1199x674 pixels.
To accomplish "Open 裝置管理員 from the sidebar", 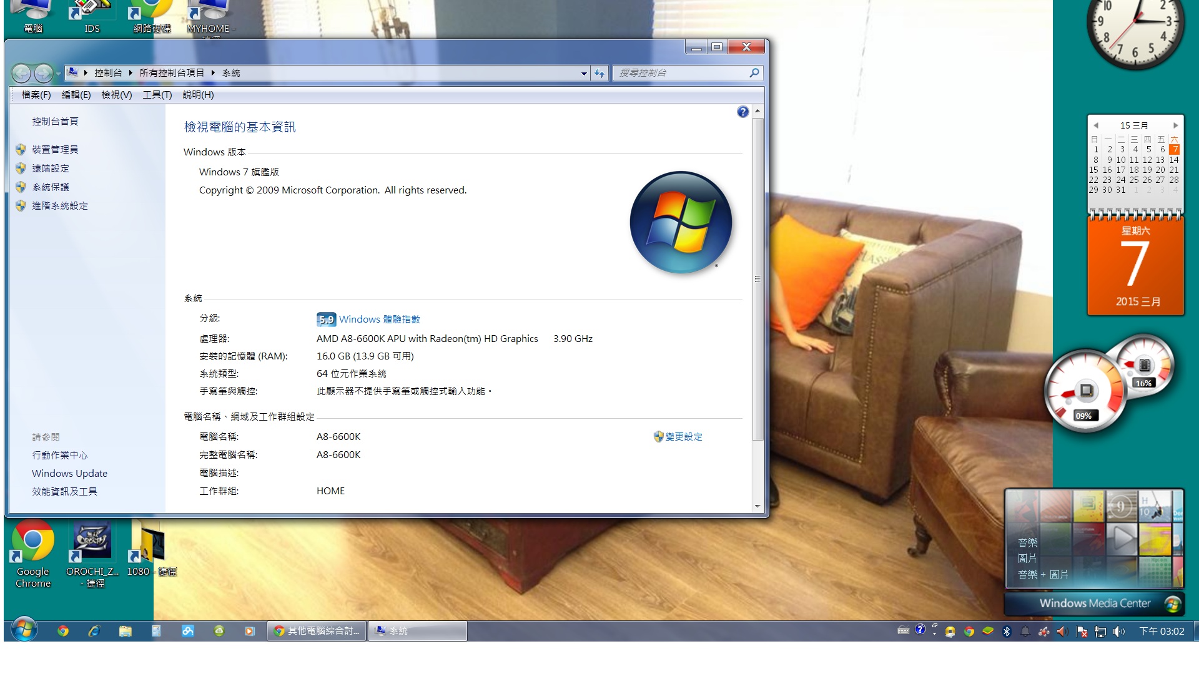I will click(55, 150).
